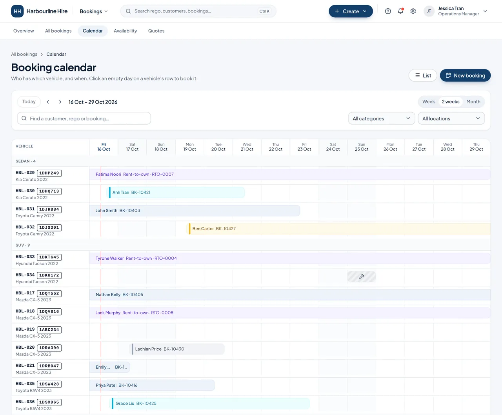Click the maintenance wrench block on HBL-034
The image size is (502, 415).
click(x=362, y=277)
